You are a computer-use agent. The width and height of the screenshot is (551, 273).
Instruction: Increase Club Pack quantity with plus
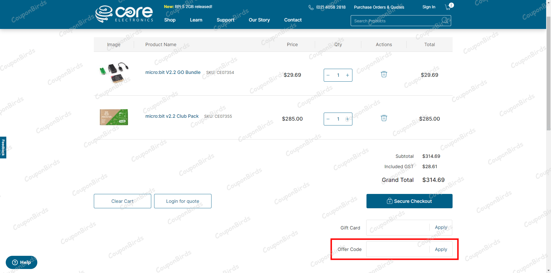click(x=347, y=119)
